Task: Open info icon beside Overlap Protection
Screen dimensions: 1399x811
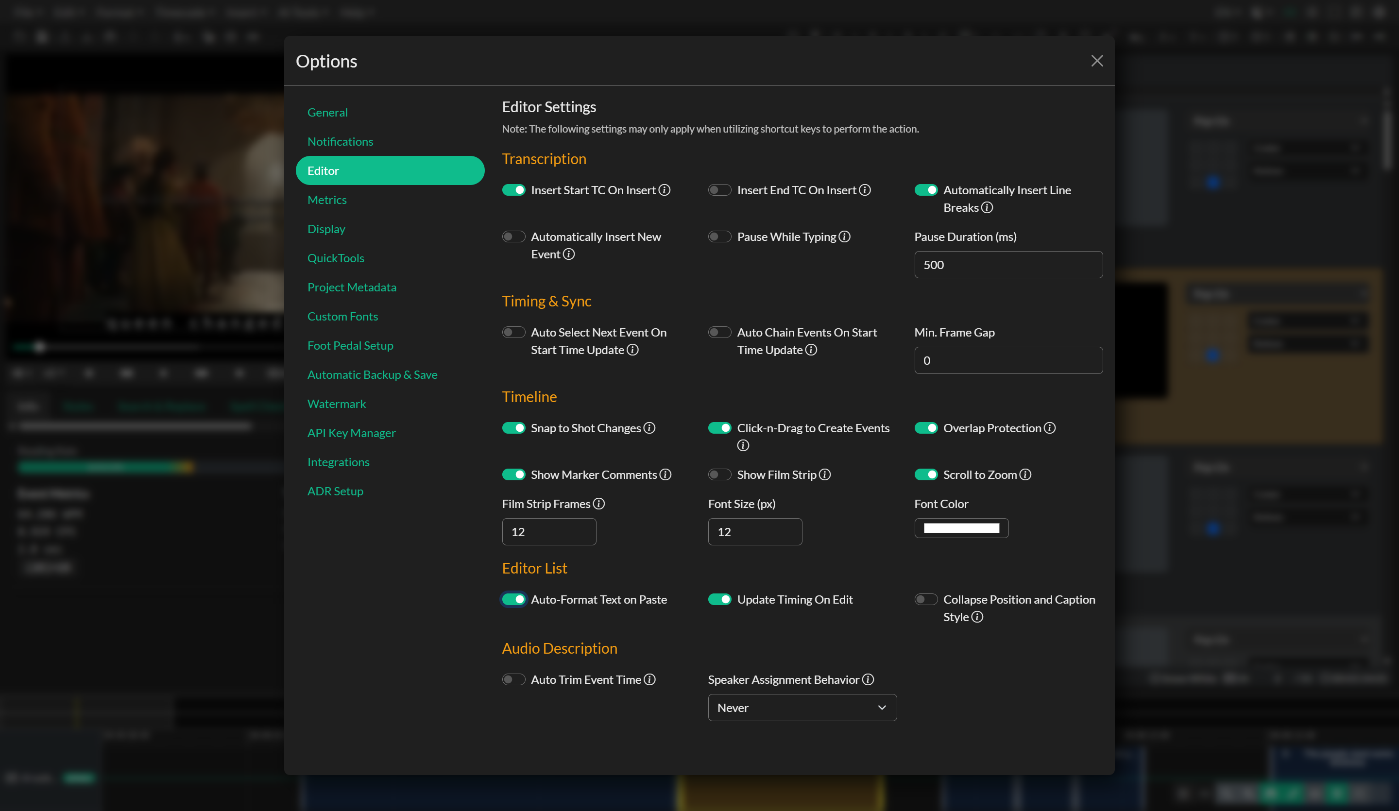Action: [1049, 428]
